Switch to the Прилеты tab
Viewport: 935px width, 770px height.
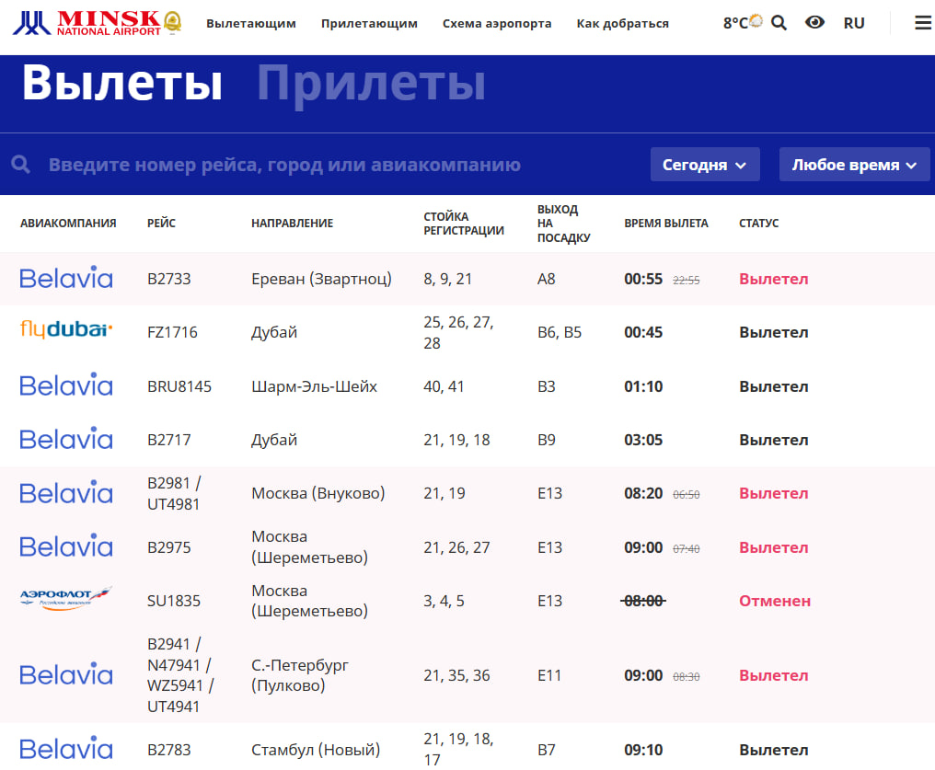click(371, 84)
